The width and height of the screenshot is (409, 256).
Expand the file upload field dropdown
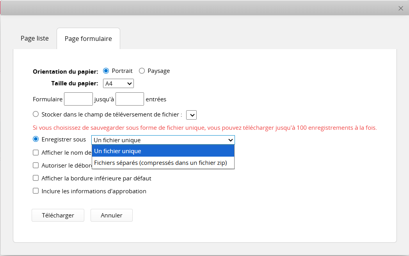point(191,115)
